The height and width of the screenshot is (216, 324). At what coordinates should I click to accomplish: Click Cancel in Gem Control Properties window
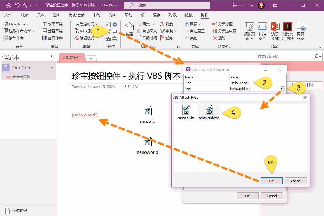[x=272, y=196]
